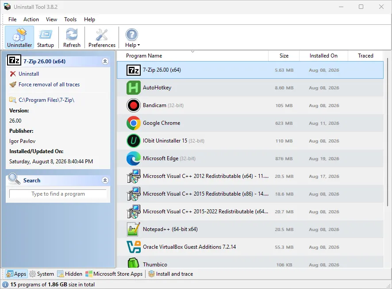
Task: Select Notepad++ (64-bit x64) row name
Action: pos(170,229)
